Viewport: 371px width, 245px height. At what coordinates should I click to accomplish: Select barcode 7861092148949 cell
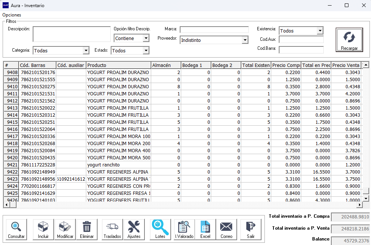click(38, 172)
